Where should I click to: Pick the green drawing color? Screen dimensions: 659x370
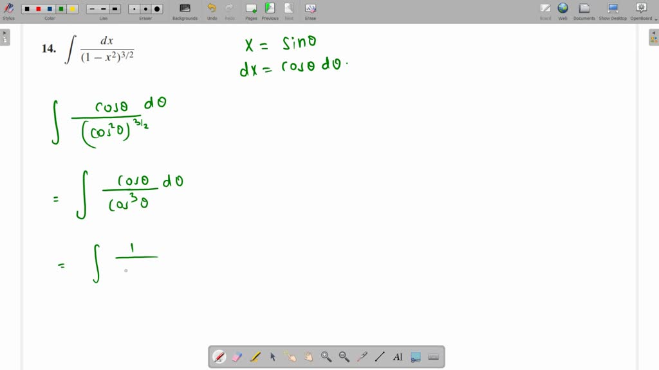click(x=60, y=8)
